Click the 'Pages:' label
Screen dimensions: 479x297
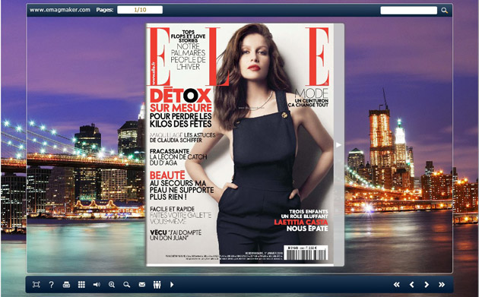[105, 10]
